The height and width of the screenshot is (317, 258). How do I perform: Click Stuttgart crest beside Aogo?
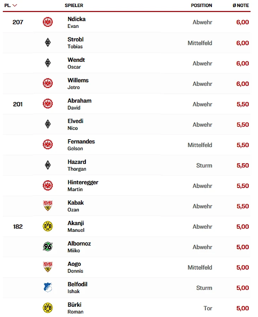click(48, 267)
